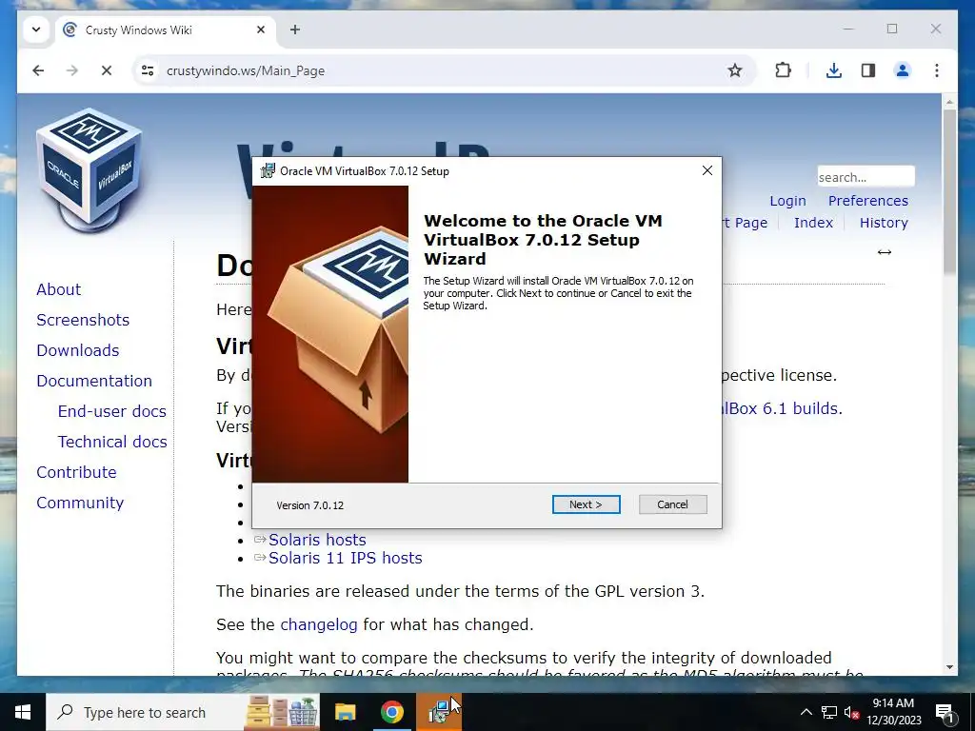Open File Explorer from the taskbar
This screenshot has height=731, width=975.
coord(345,712)
